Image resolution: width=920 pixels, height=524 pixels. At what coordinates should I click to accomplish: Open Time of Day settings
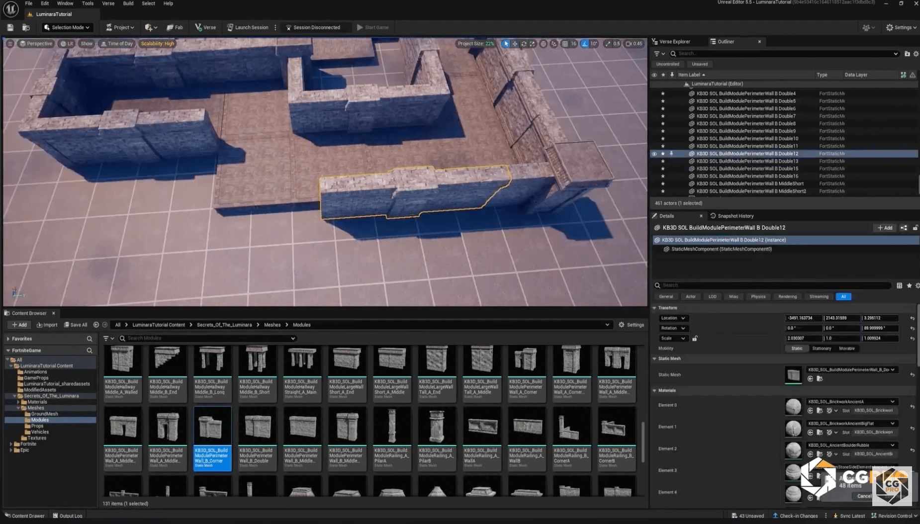(117, 44)
